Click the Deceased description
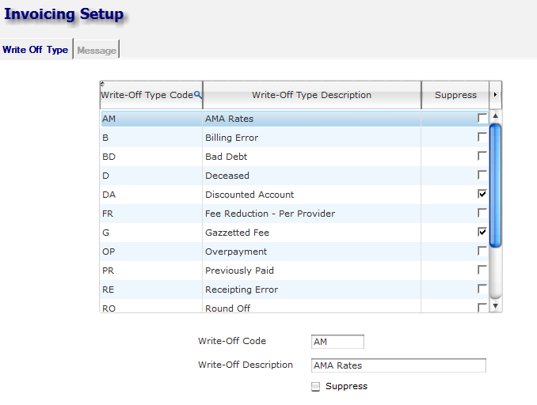Image resolution: width=537 pixels, height=405 pixels. click(x=311, y=176)
